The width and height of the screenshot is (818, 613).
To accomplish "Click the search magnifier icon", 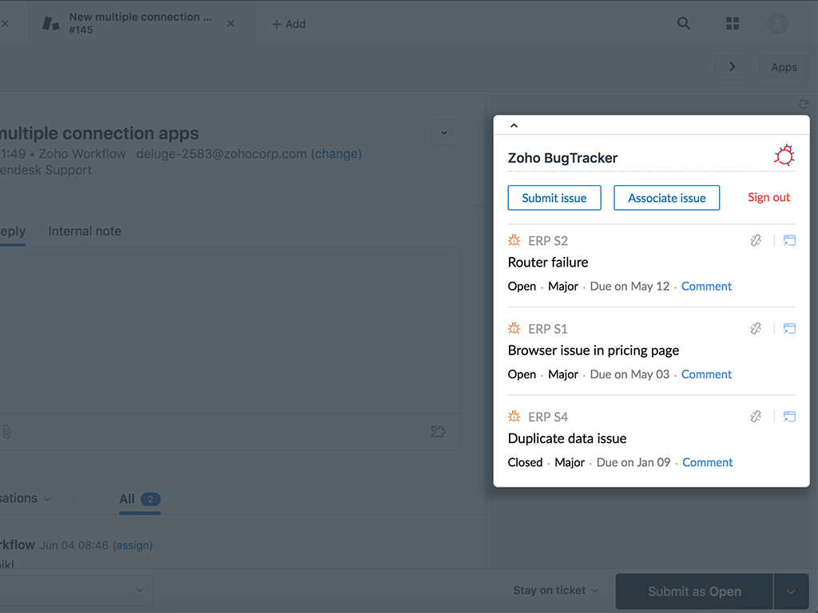I will [x=684, y=24].
